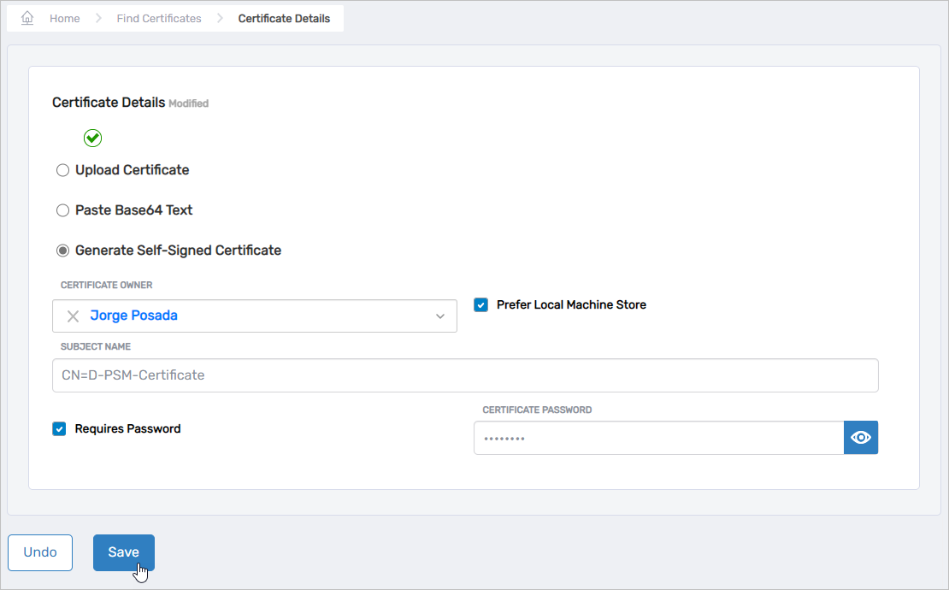This screenshot has width=949, height=590.
Task: Click the Subject Name input field
Action: (465, 375)
